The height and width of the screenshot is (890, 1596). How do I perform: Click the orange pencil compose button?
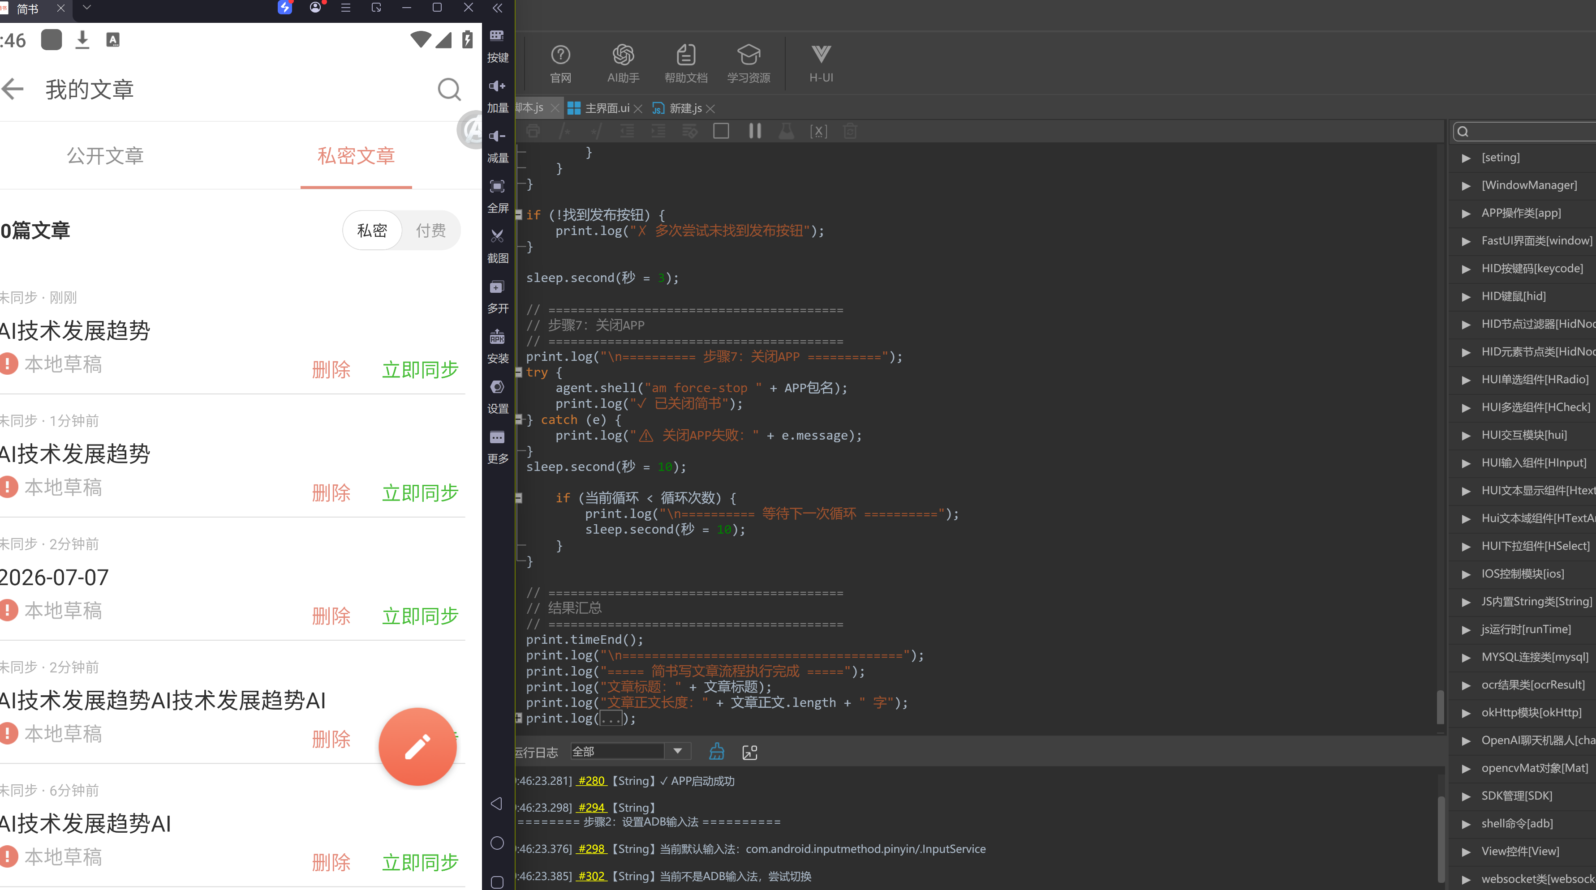[417, 746]
